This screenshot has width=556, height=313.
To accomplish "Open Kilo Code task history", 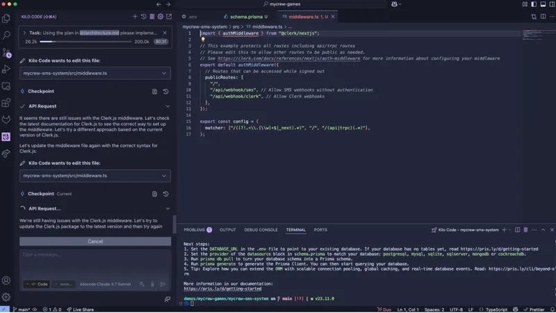I will (143, 16).
